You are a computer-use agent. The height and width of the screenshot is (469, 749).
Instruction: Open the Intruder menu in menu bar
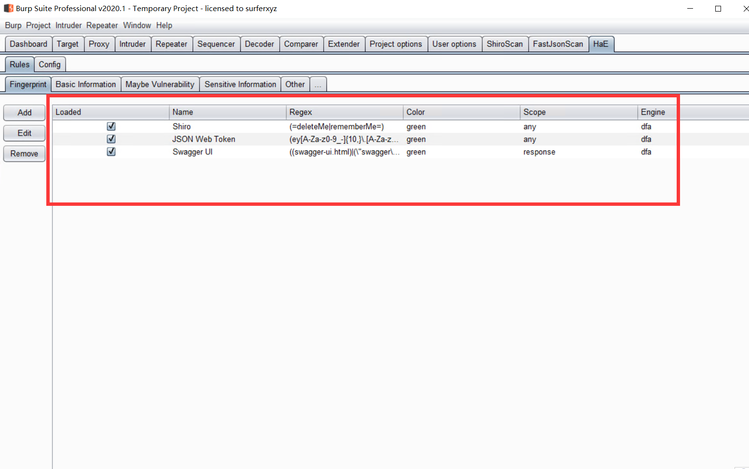(68, 26)
